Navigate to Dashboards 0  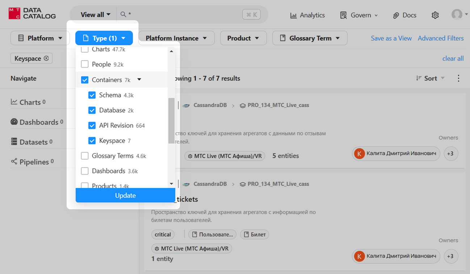coord(38,122)
